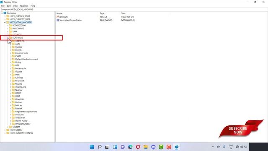Click the 0x00000002 (2) data value
Viewport: 268px width, 151px height.
click(x=128, y=20)
